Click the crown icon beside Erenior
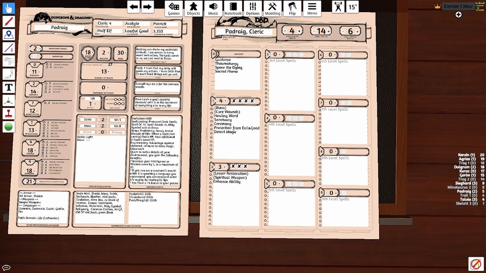Viewport: 486px width, 273px height. 437,6
